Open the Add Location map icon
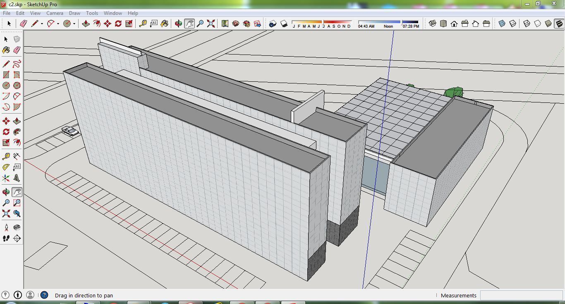The height and width of the screenshot is (304, 565). click(225, 24)
